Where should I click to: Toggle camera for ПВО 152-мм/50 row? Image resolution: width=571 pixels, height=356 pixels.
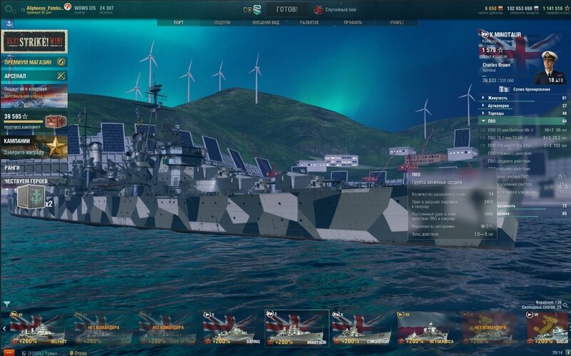tap(483, 146)
